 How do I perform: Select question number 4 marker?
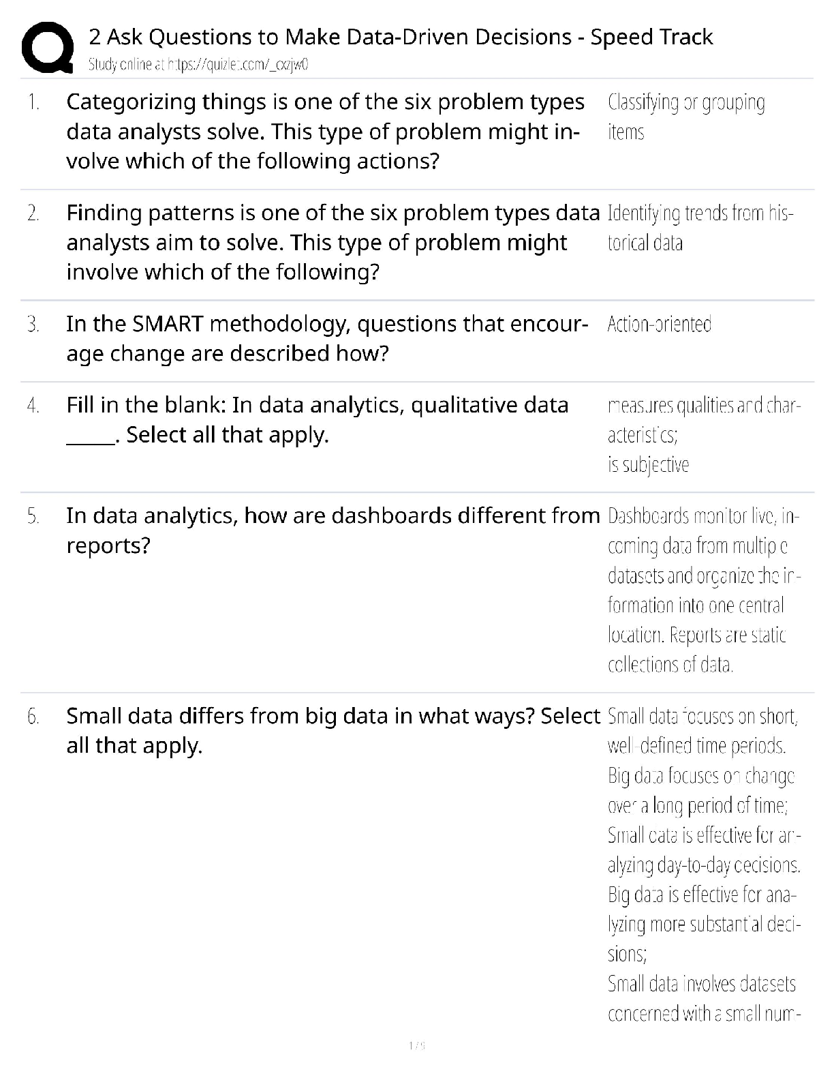pos(33,406)
